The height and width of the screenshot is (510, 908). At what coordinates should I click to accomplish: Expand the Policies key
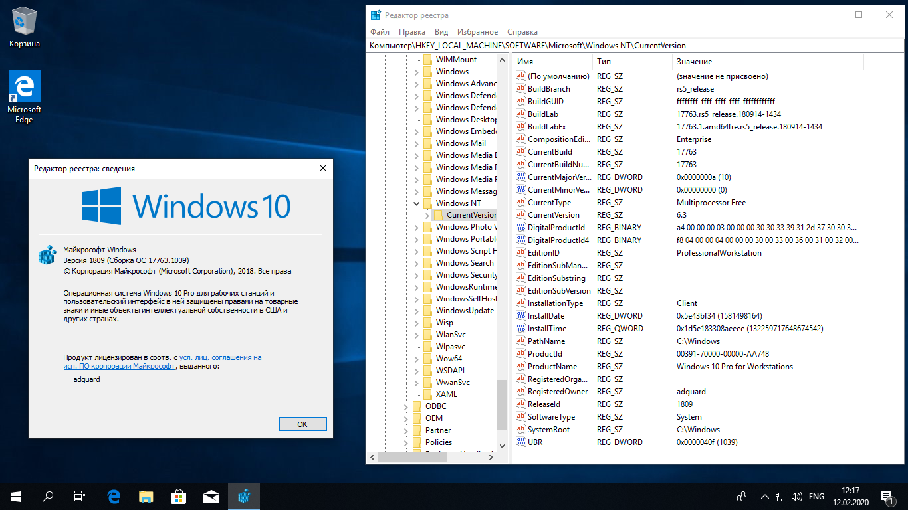click(x=406, y=442)
